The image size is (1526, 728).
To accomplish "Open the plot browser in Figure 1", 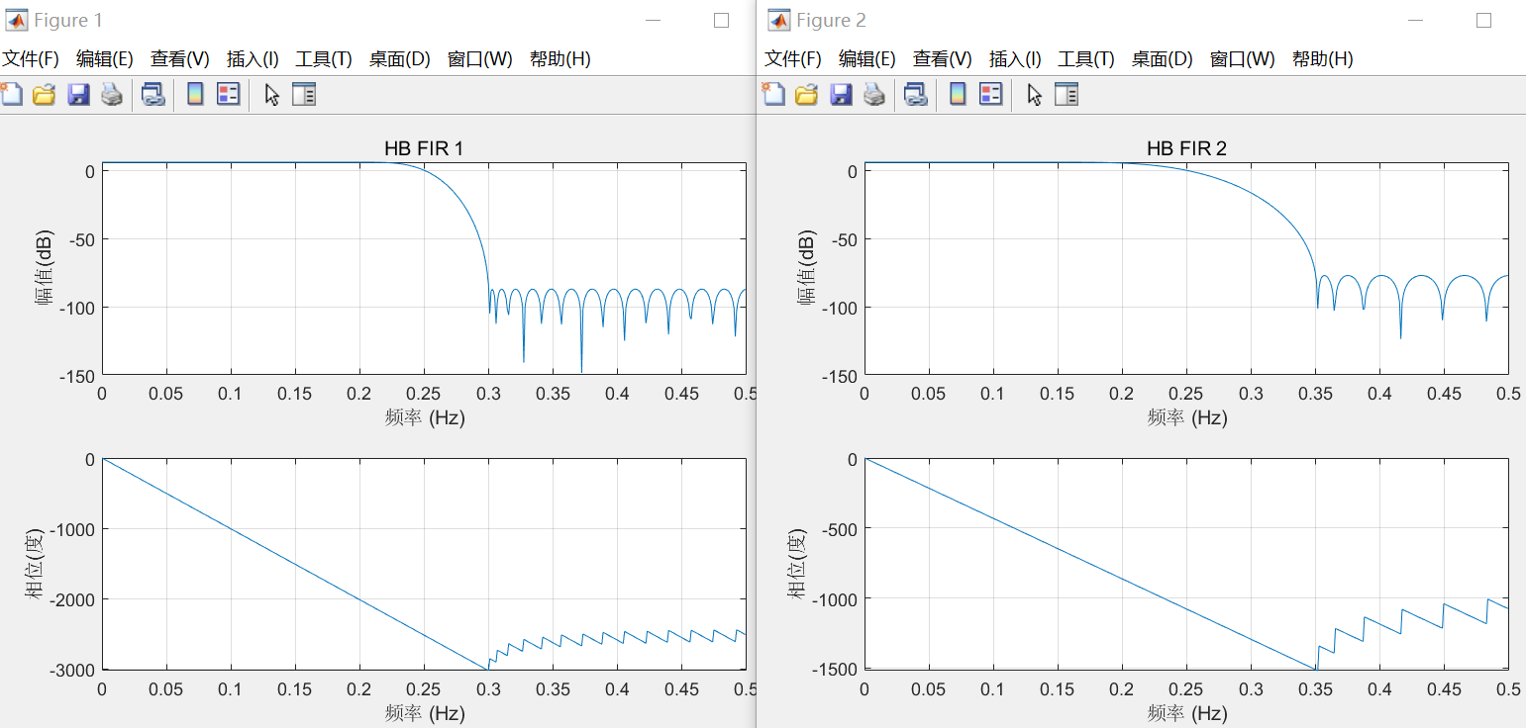I will 304,94.
